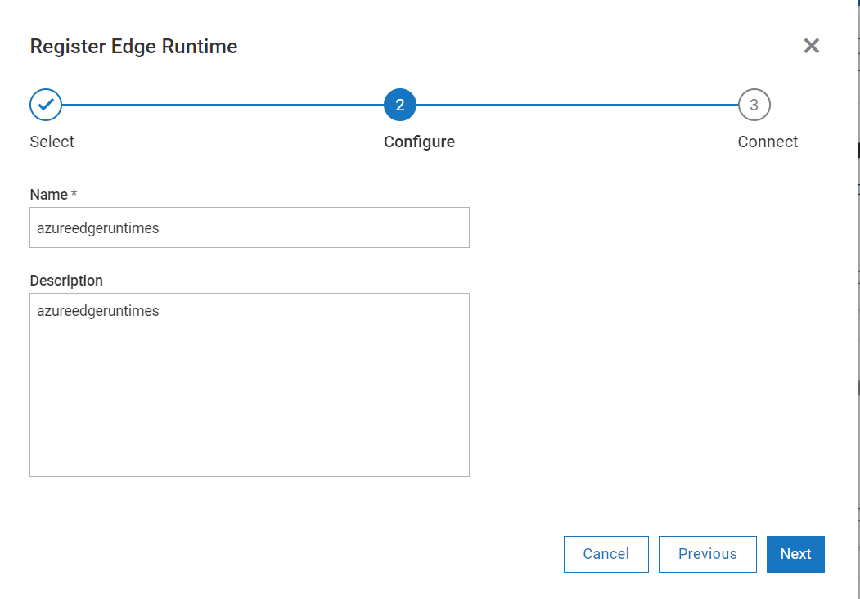This screenshot has width=860, height=599.
Task: Cancel the runtime registration
Action: point(606,554)
